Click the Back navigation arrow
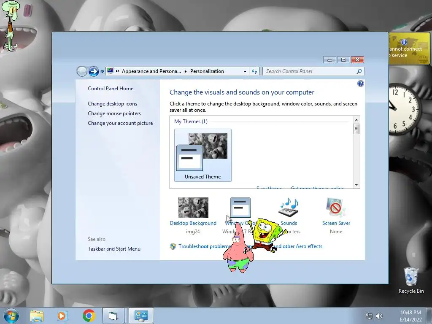This screenshot has width=432, height=324. [x=82, y=71]
